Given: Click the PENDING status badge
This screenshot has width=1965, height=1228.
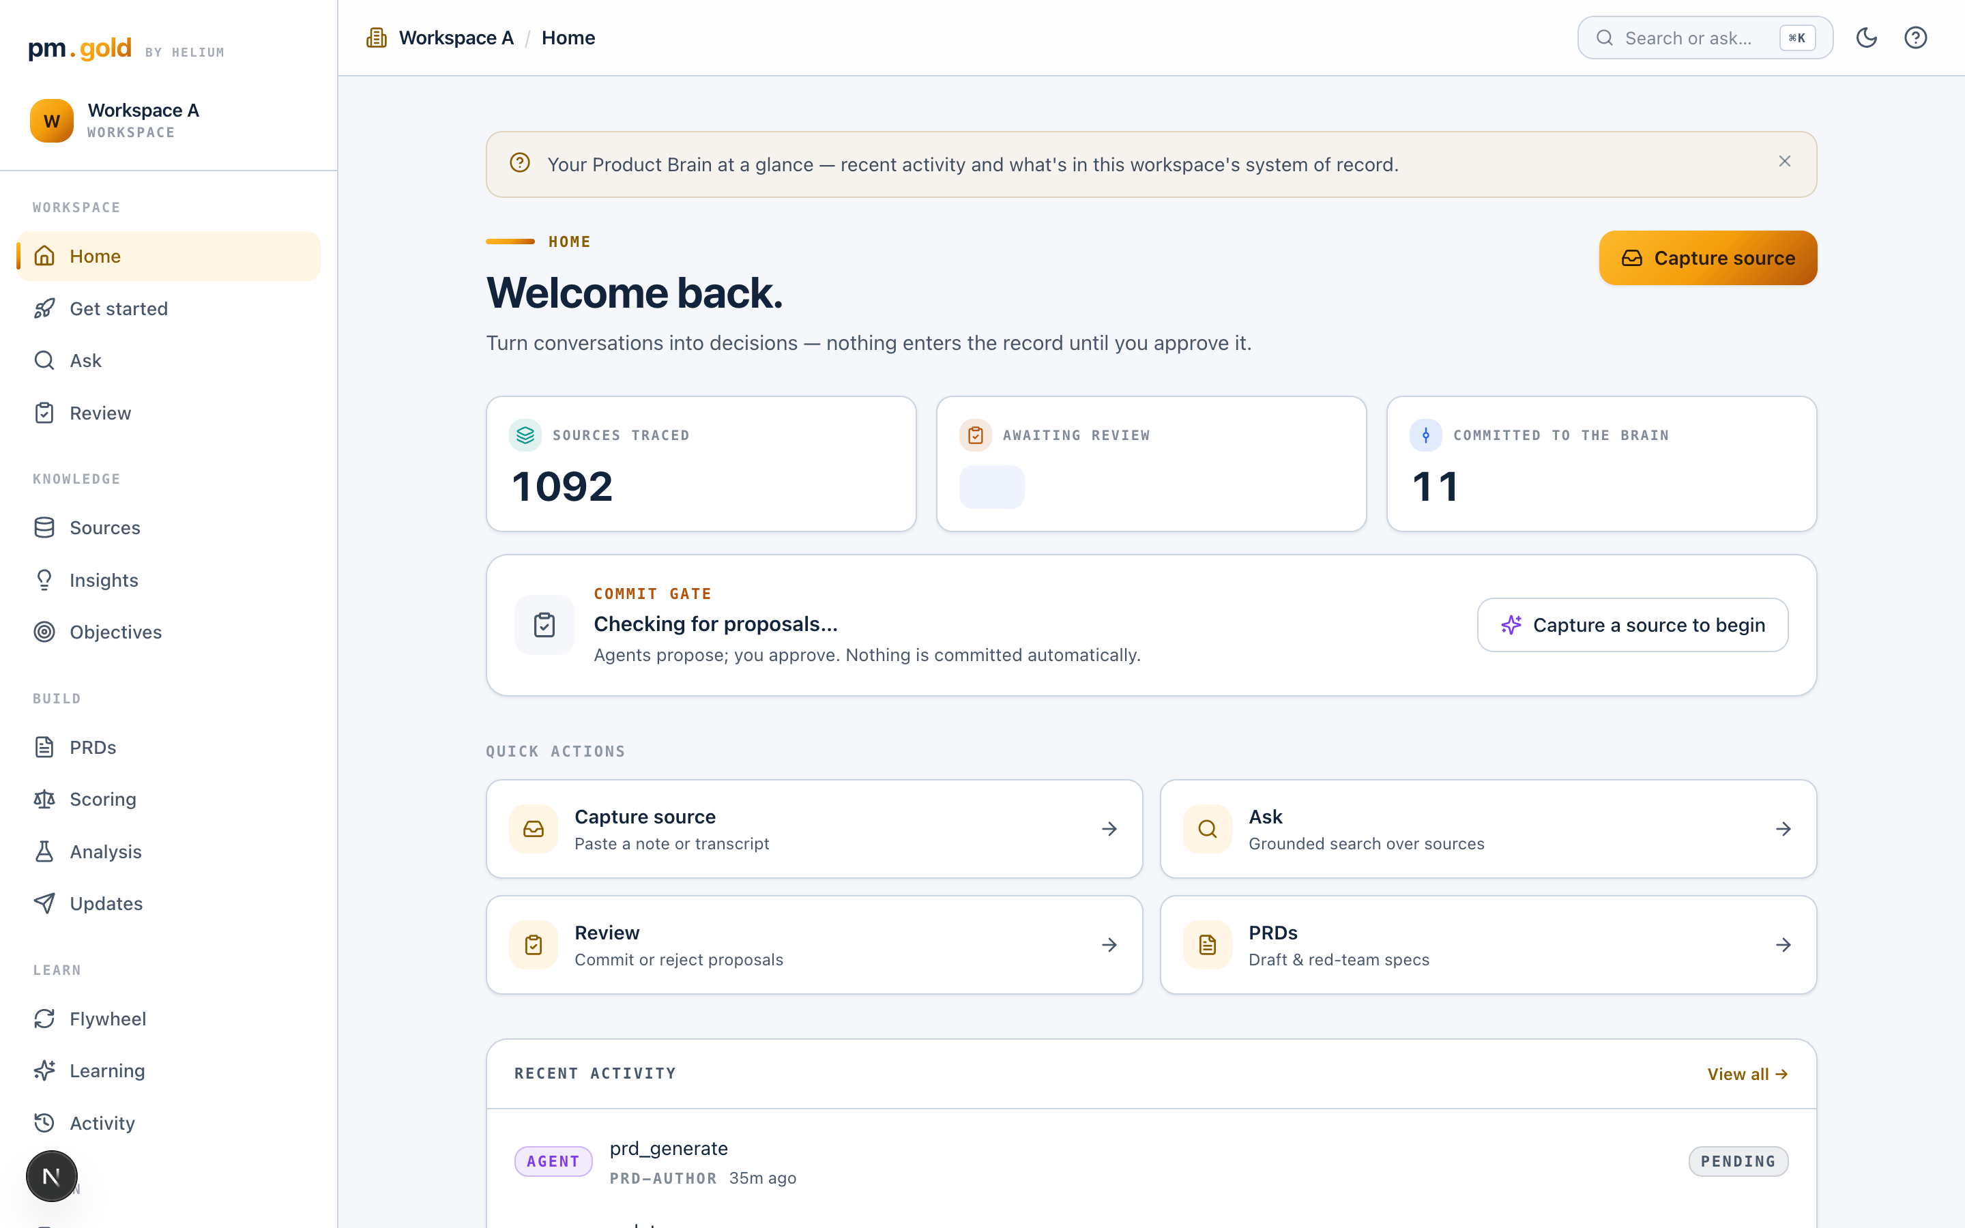Looking at the screenshot, I should click(1738, 1161).
